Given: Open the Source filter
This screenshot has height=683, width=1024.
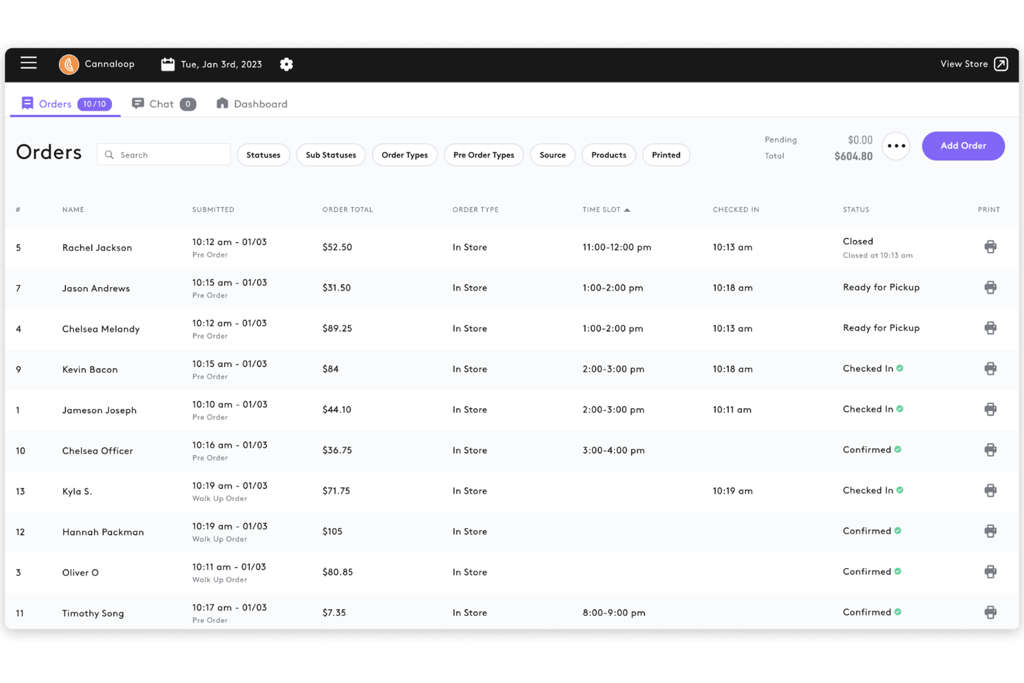Looking at the screenshot, I should tap(553, 155).
